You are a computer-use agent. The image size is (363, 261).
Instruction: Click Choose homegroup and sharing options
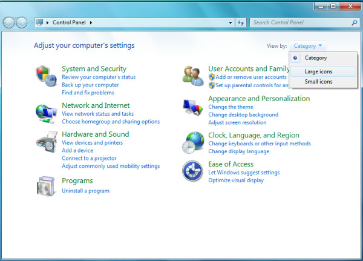coord(111,122)
